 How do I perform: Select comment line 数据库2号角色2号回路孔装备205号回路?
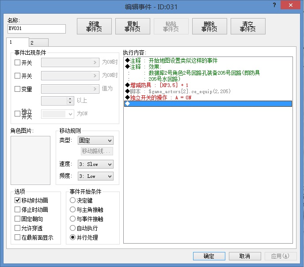click(208, 73)
